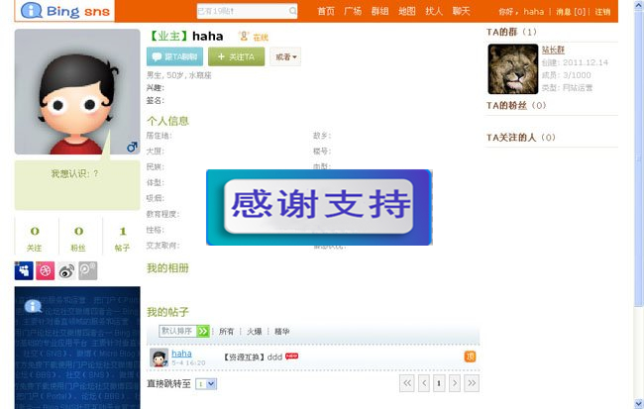Click the green 关注TA button
Image resolution: width=644 pixels, height=409 pixels.
tap(236, 56)
